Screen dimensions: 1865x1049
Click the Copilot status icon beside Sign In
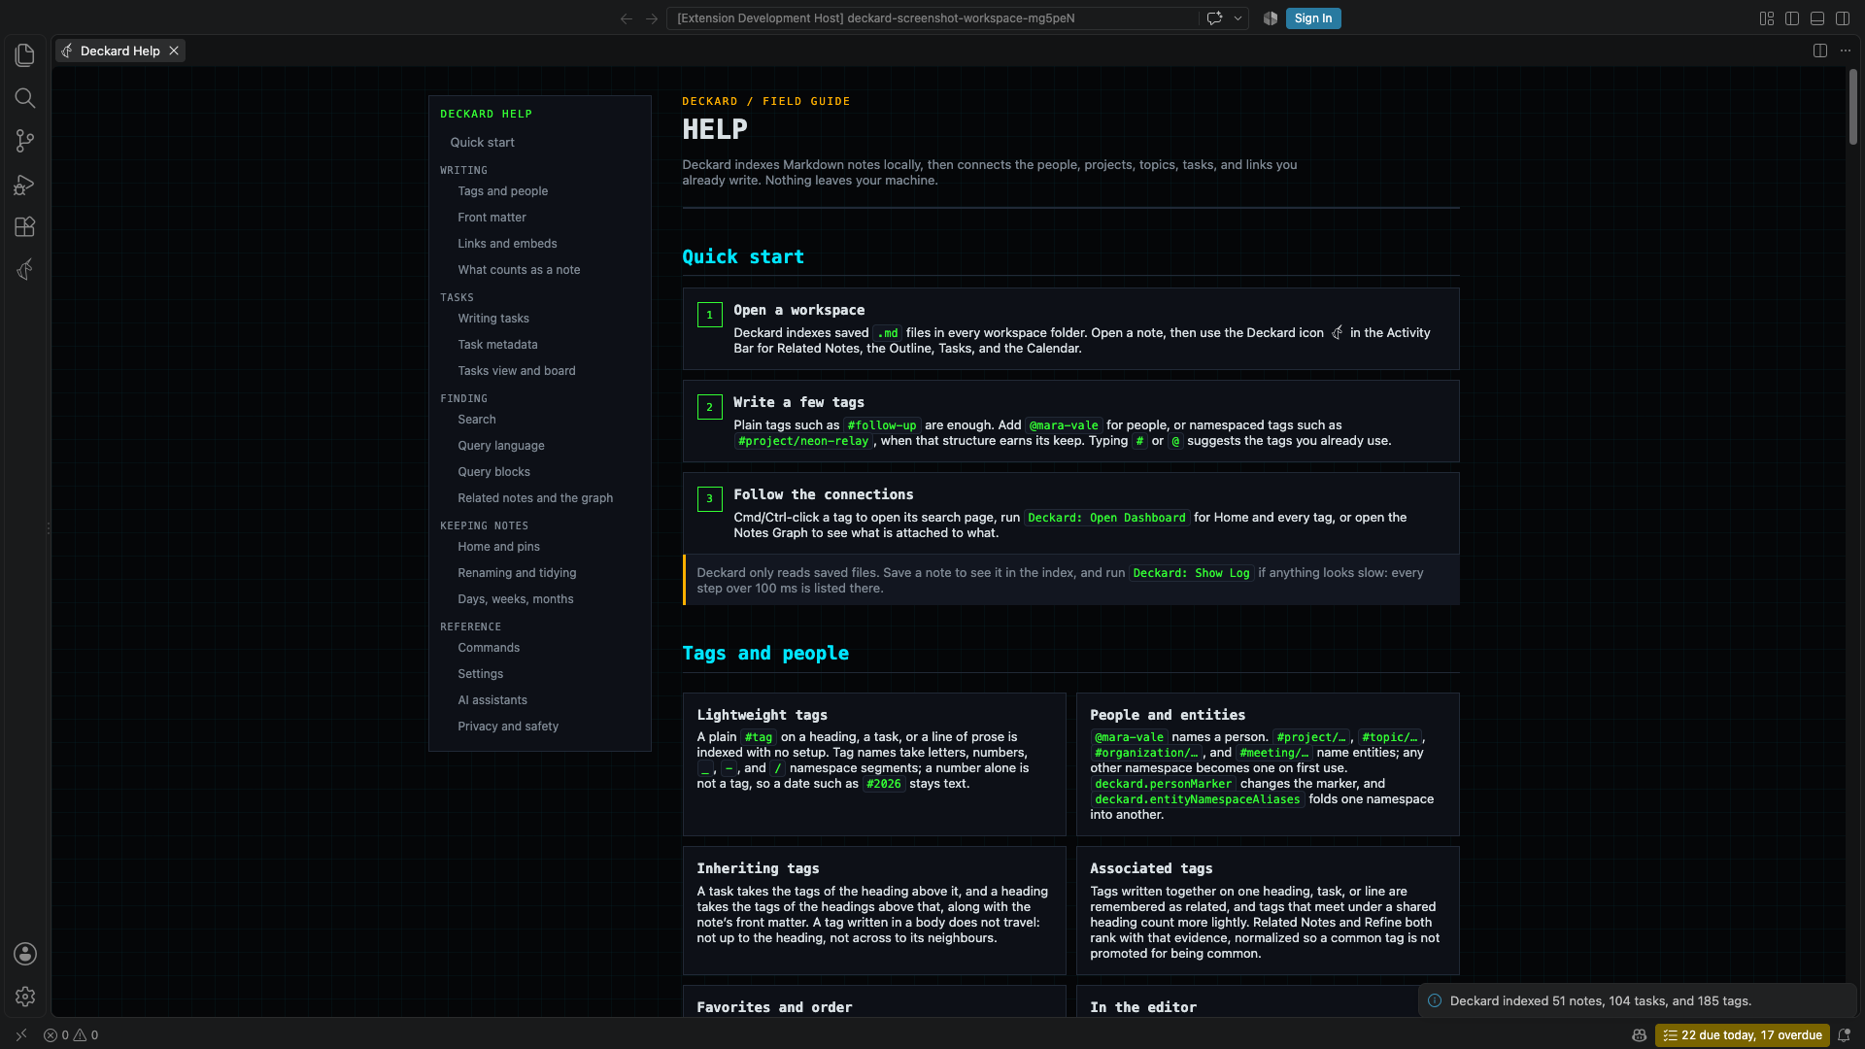click(1271, 18)
